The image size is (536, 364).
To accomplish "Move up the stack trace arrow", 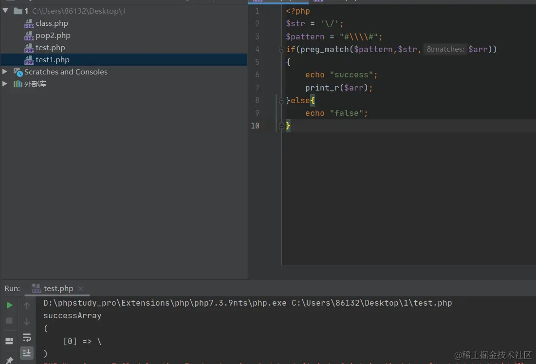I will click(27, 306).
